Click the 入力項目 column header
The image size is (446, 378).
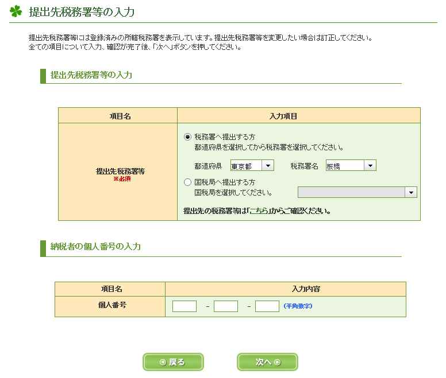pos(283,116)
